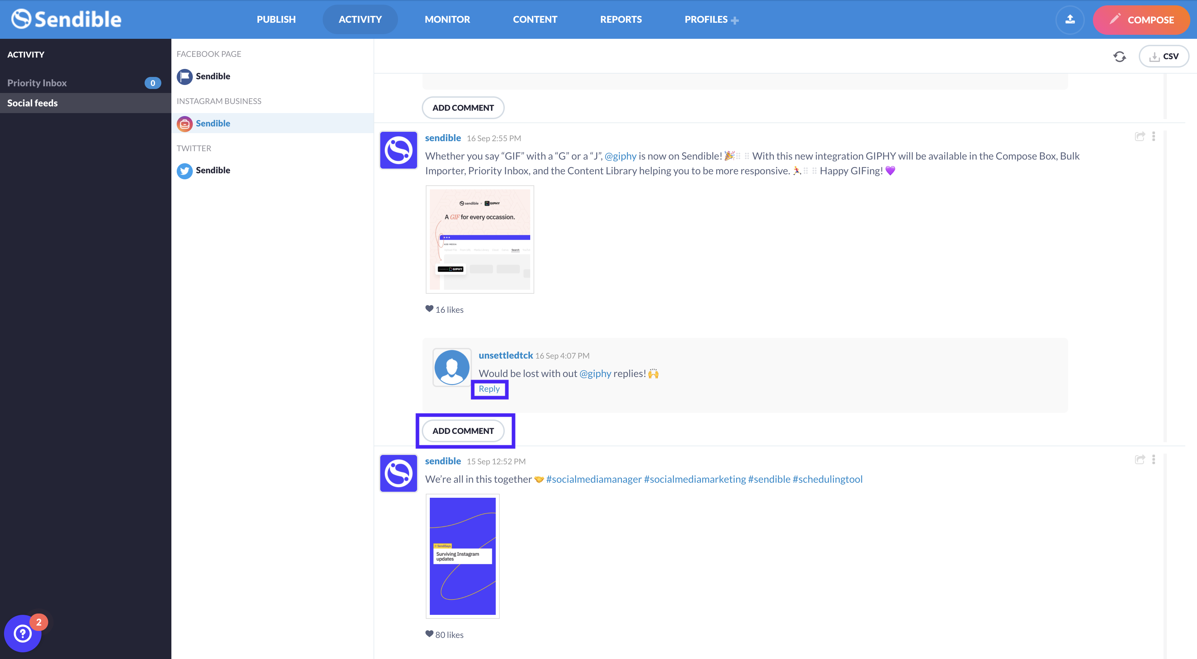Image resolution: width=1197 pixels, height=659 pixels.
Task: Open the Reports tab
Action: (621, 19)
